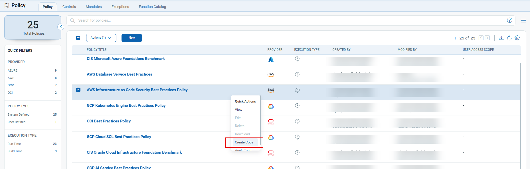Choose View in Quick Actions menu
Viewport: 530px width, 169px height.
click(x=238, y=110)
